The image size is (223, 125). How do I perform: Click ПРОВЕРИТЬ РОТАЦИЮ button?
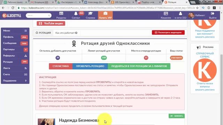click(90, 66)
